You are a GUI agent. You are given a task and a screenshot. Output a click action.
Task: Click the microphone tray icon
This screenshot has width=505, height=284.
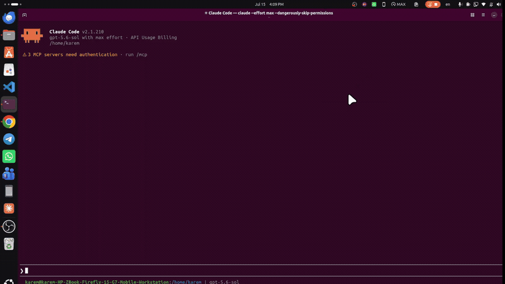460,4
